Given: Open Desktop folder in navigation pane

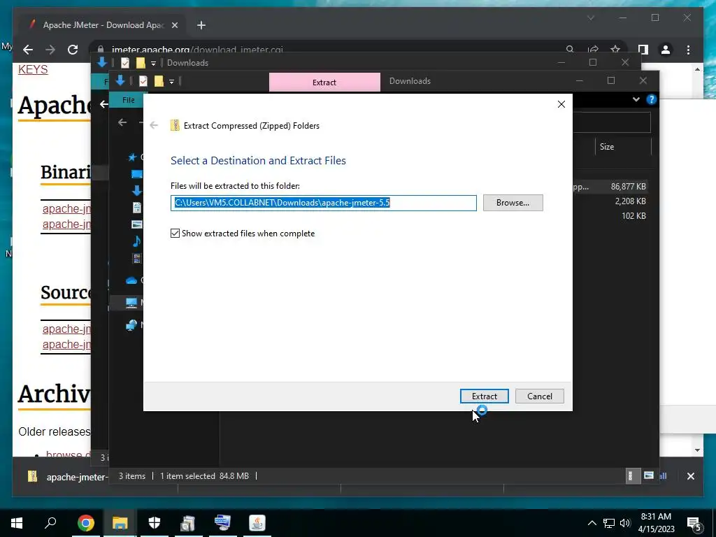Looking at the screenshot, I should coord(136,174).
